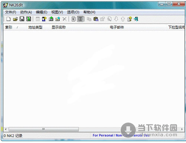Screen dimensions: 186x143
Task: Click the '0 NK2 记录' status text
Action: 13,136
